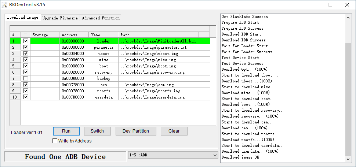Clear the log with the Clear button
Image resolution: width=356 pixels, height=167 pixels.
pyautogui.click(x=174, y=131)
